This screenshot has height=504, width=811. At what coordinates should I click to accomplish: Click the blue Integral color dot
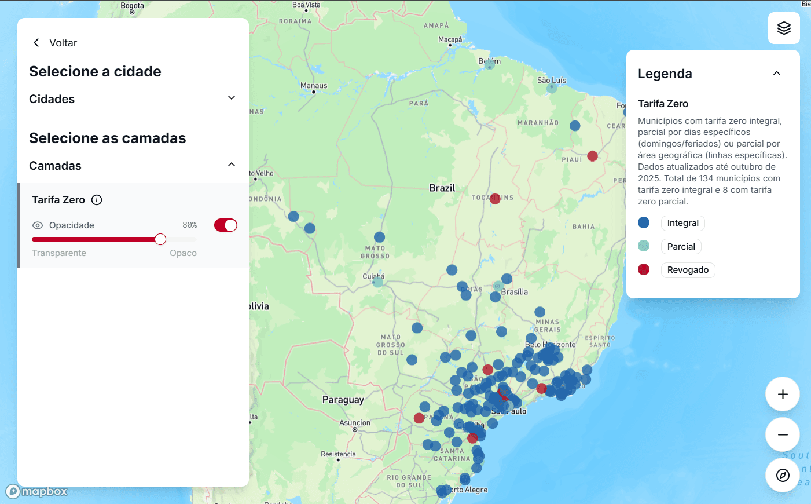pyautogui.click(x=644, y=223)
